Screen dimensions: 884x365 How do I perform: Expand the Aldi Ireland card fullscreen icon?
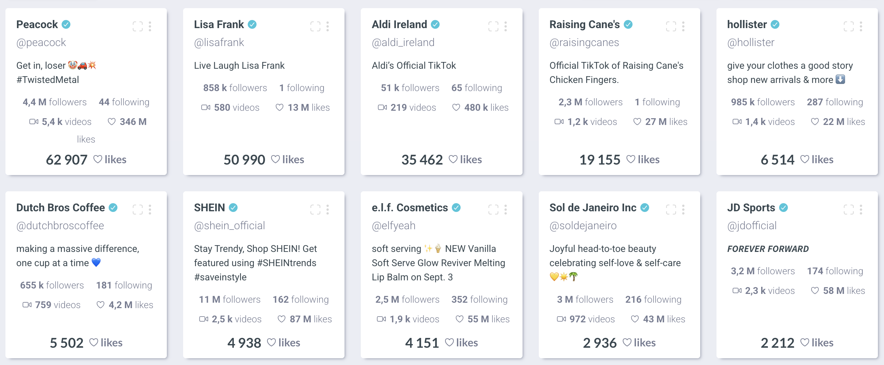[493, 26]
